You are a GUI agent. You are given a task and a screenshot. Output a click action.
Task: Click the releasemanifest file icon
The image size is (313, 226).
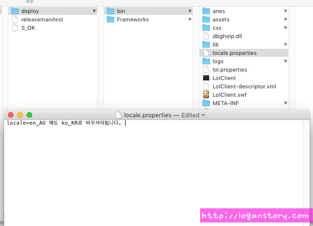[15, 19]
